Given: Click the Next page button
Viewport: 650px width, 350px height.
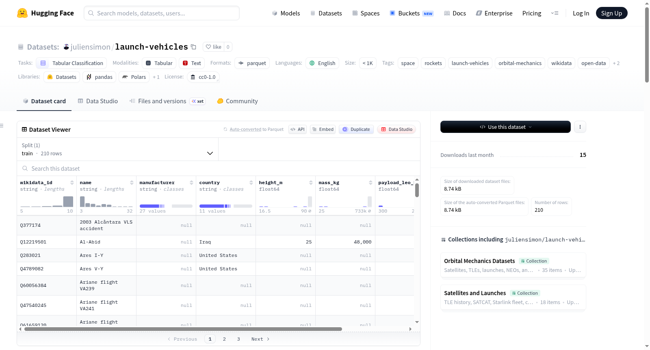Looking at the screenshot, I should (260, 339).
